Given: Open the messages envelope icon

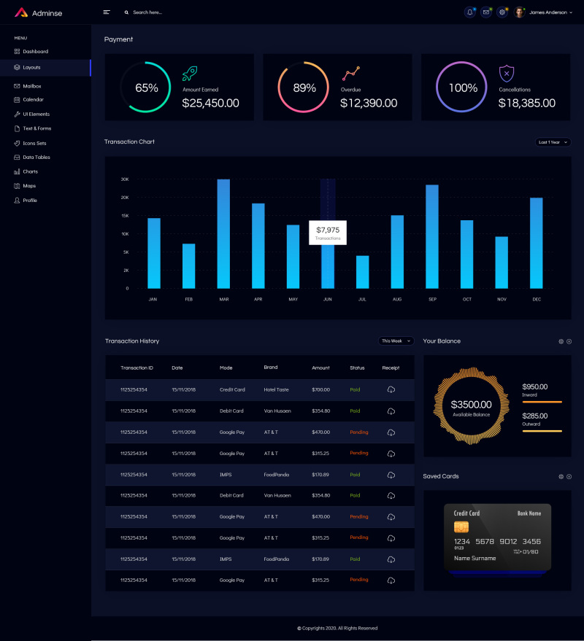Looking at the screenshot, I should pyautogui.click(x=486, y=12).
